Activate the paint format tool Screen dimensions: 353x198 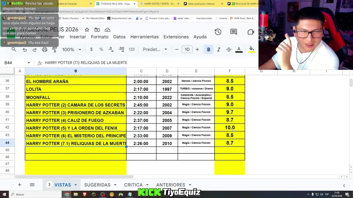[x=54, y=50]
